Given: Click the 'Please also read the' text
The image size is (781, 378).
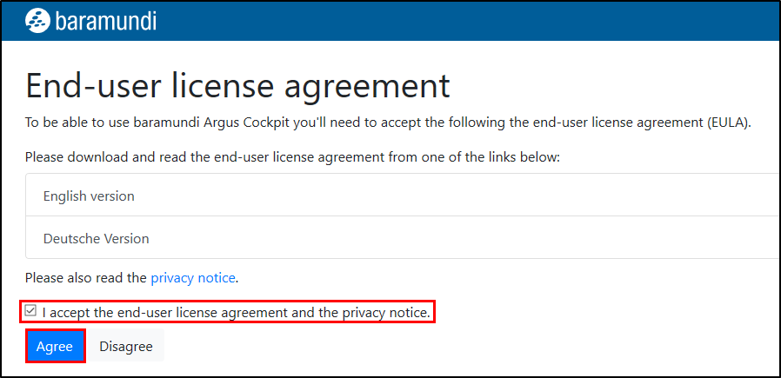Looking at the screenshot, I should pyautogui.click(x=86, y=278).
